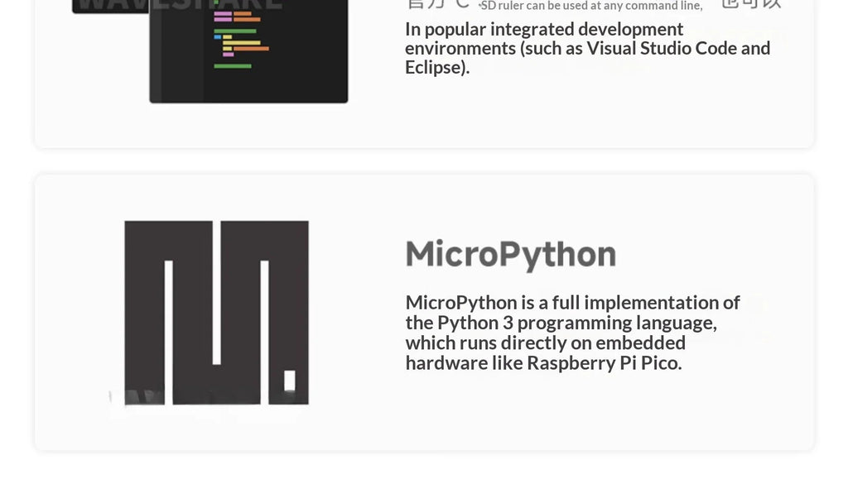Image resolution: width=848 pixels, height=503 pixels.
Task: Click the text 'SD ruler can be used at any command line'
Action: coord(591,6)
